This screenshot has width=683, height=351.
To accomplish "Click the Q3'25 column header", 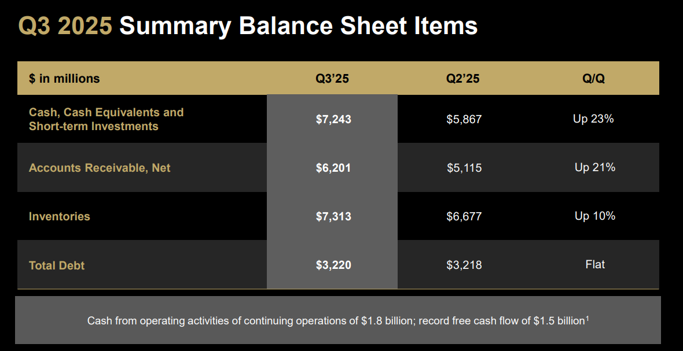I will click(x=332, y=79).
